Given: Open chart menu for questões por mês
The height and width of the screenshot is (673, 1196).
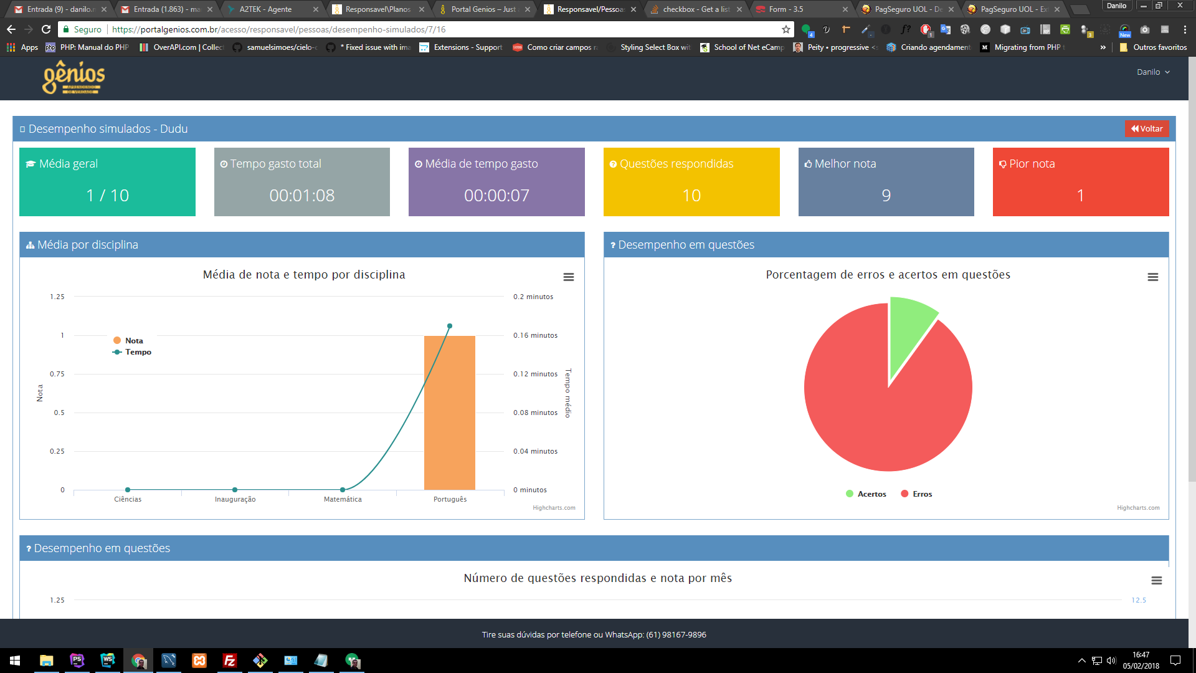Looking at the screenshot, I should click(x=1156, y=581).
